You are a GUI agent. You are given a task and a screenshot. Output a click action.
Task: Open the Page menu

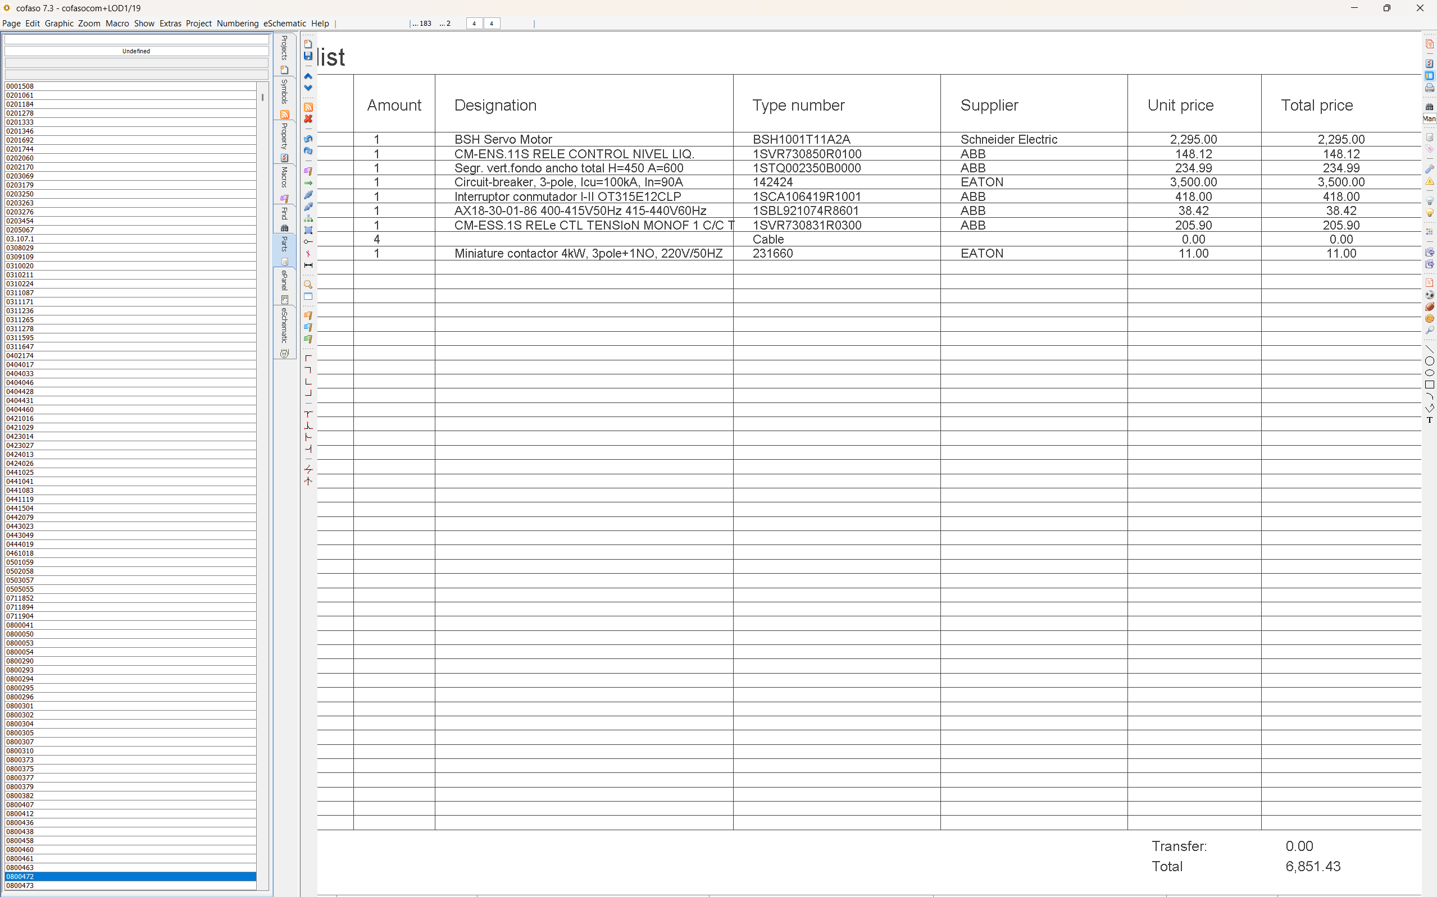pos(11,23)
